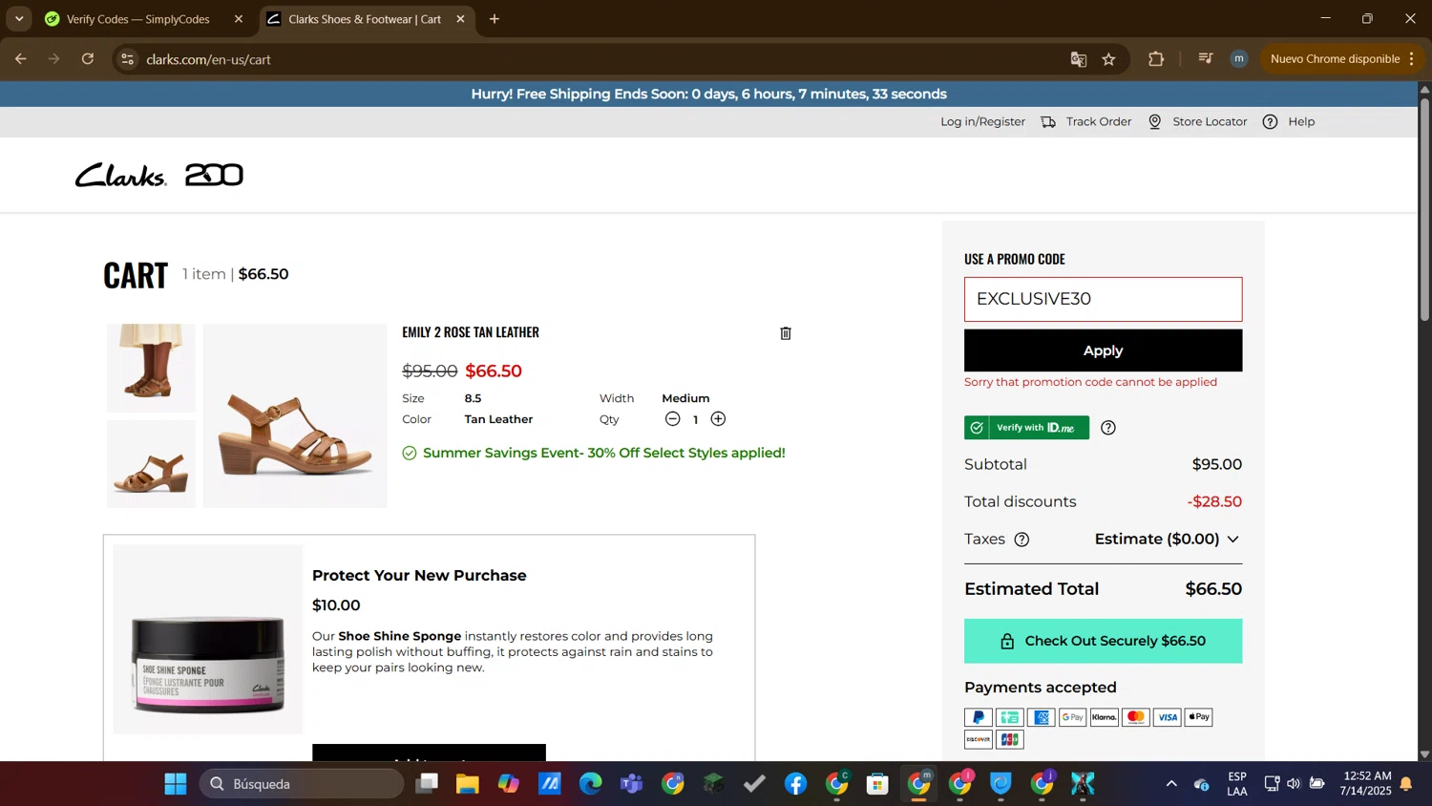
Task: Switch to the Clarks Shoes & Footwear Cart tab
Action: click(x=364, y=19)
